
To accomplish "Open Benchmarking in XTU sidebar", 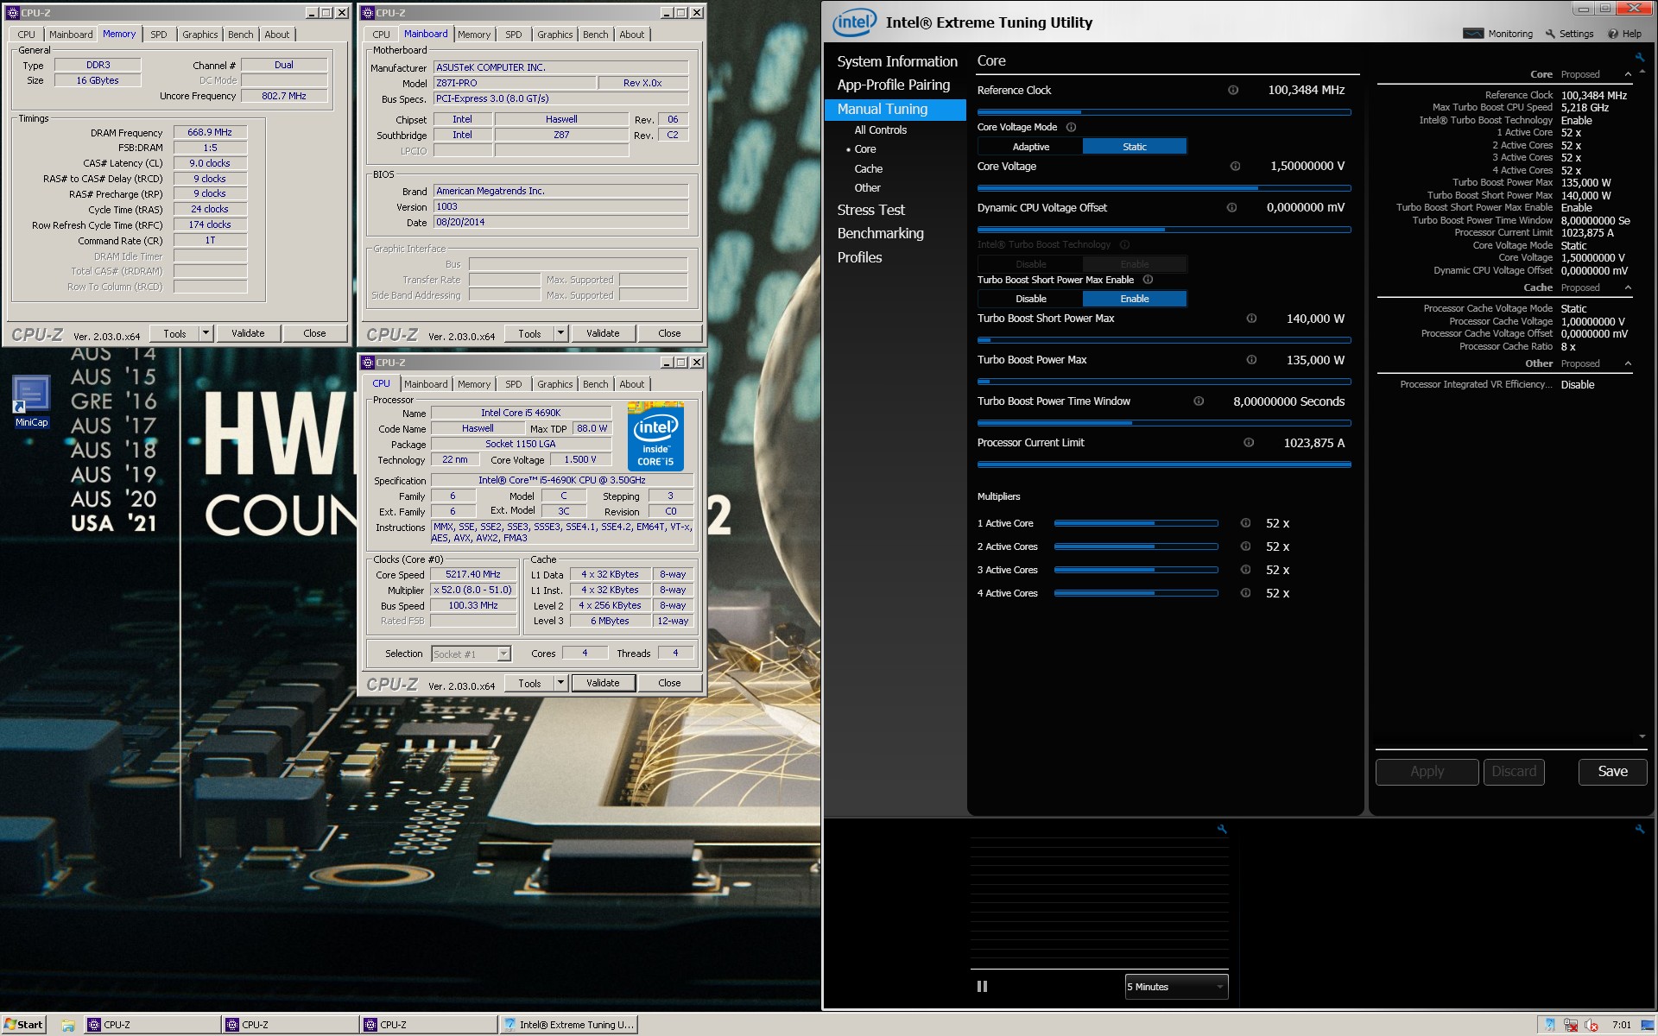I will point(880,233).
